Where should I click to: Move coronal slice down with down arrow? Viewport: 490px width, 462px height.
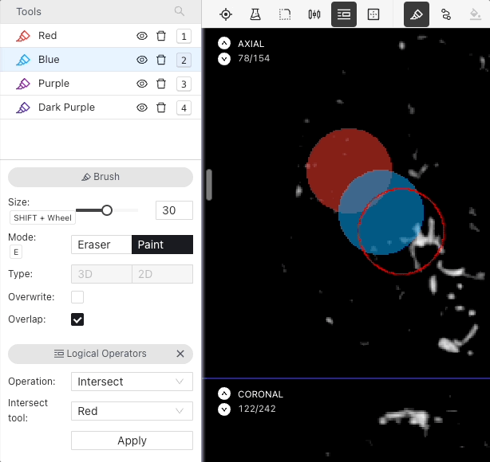pos(224,409)
